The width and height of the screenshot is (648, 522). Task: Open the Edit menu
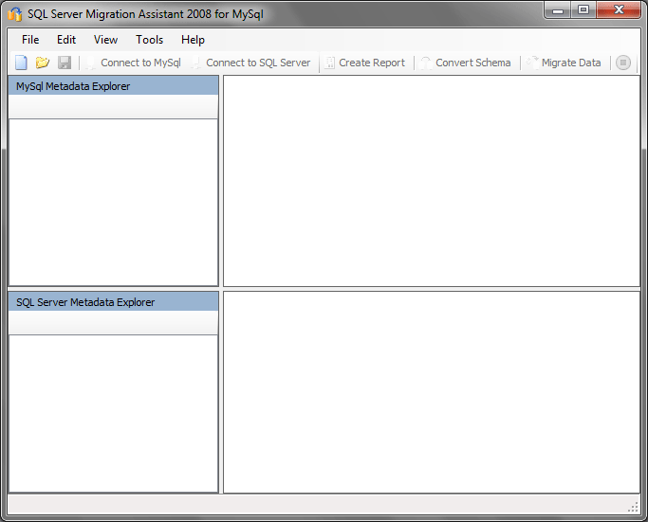66,40
